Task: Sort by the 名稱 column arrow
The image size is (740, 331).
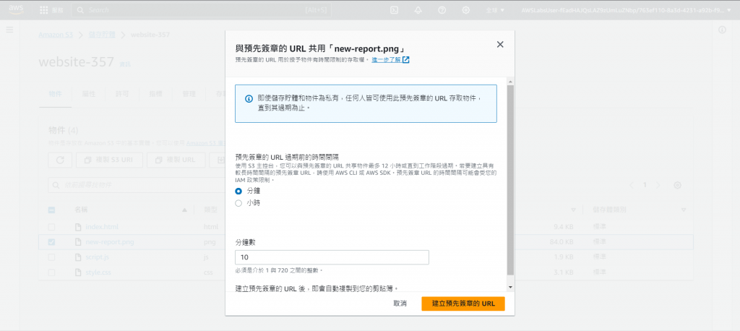Action: coord(185,210)
